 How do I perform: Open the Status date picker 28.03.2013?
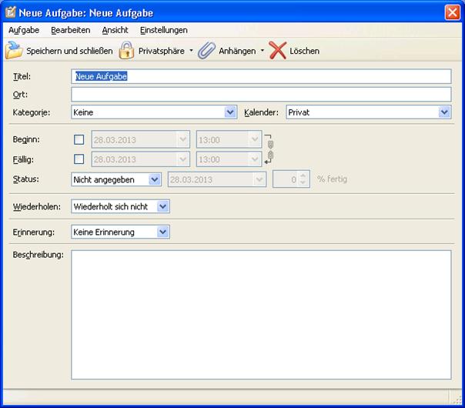(x=217, y=179)
